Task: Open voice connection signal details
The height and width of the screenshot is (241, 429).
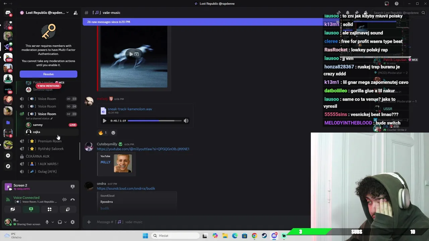Action: pos(8,199)
